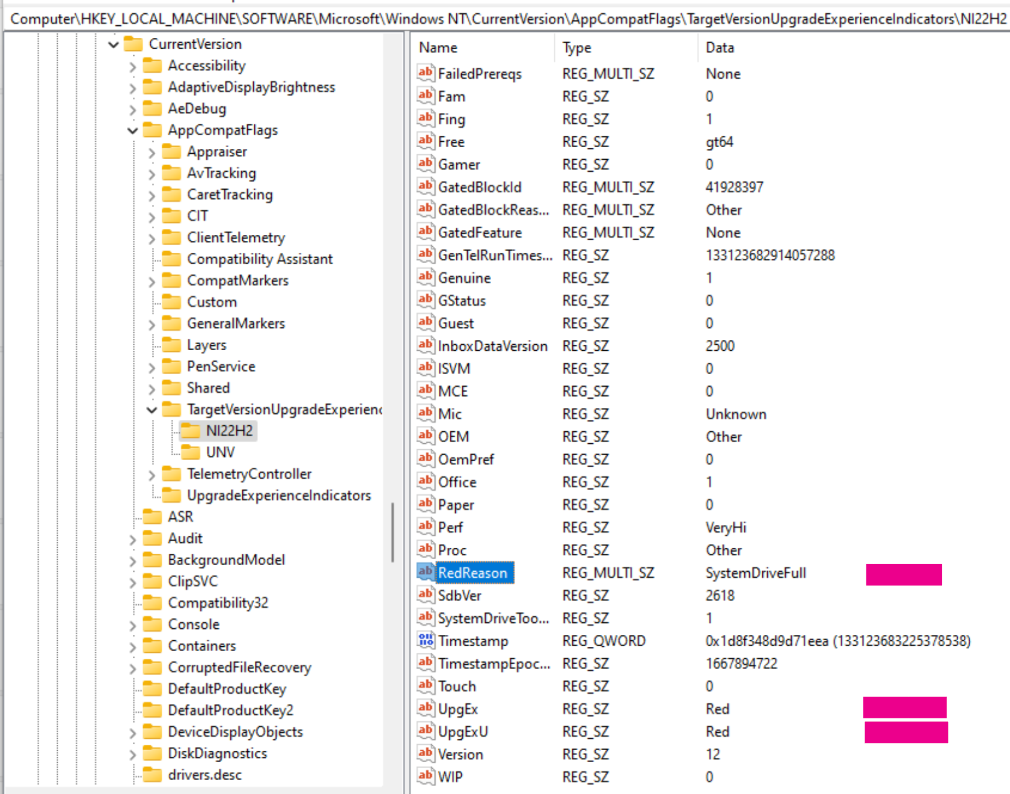Select the folder icon for NI22H2

[x=191, y=431]
